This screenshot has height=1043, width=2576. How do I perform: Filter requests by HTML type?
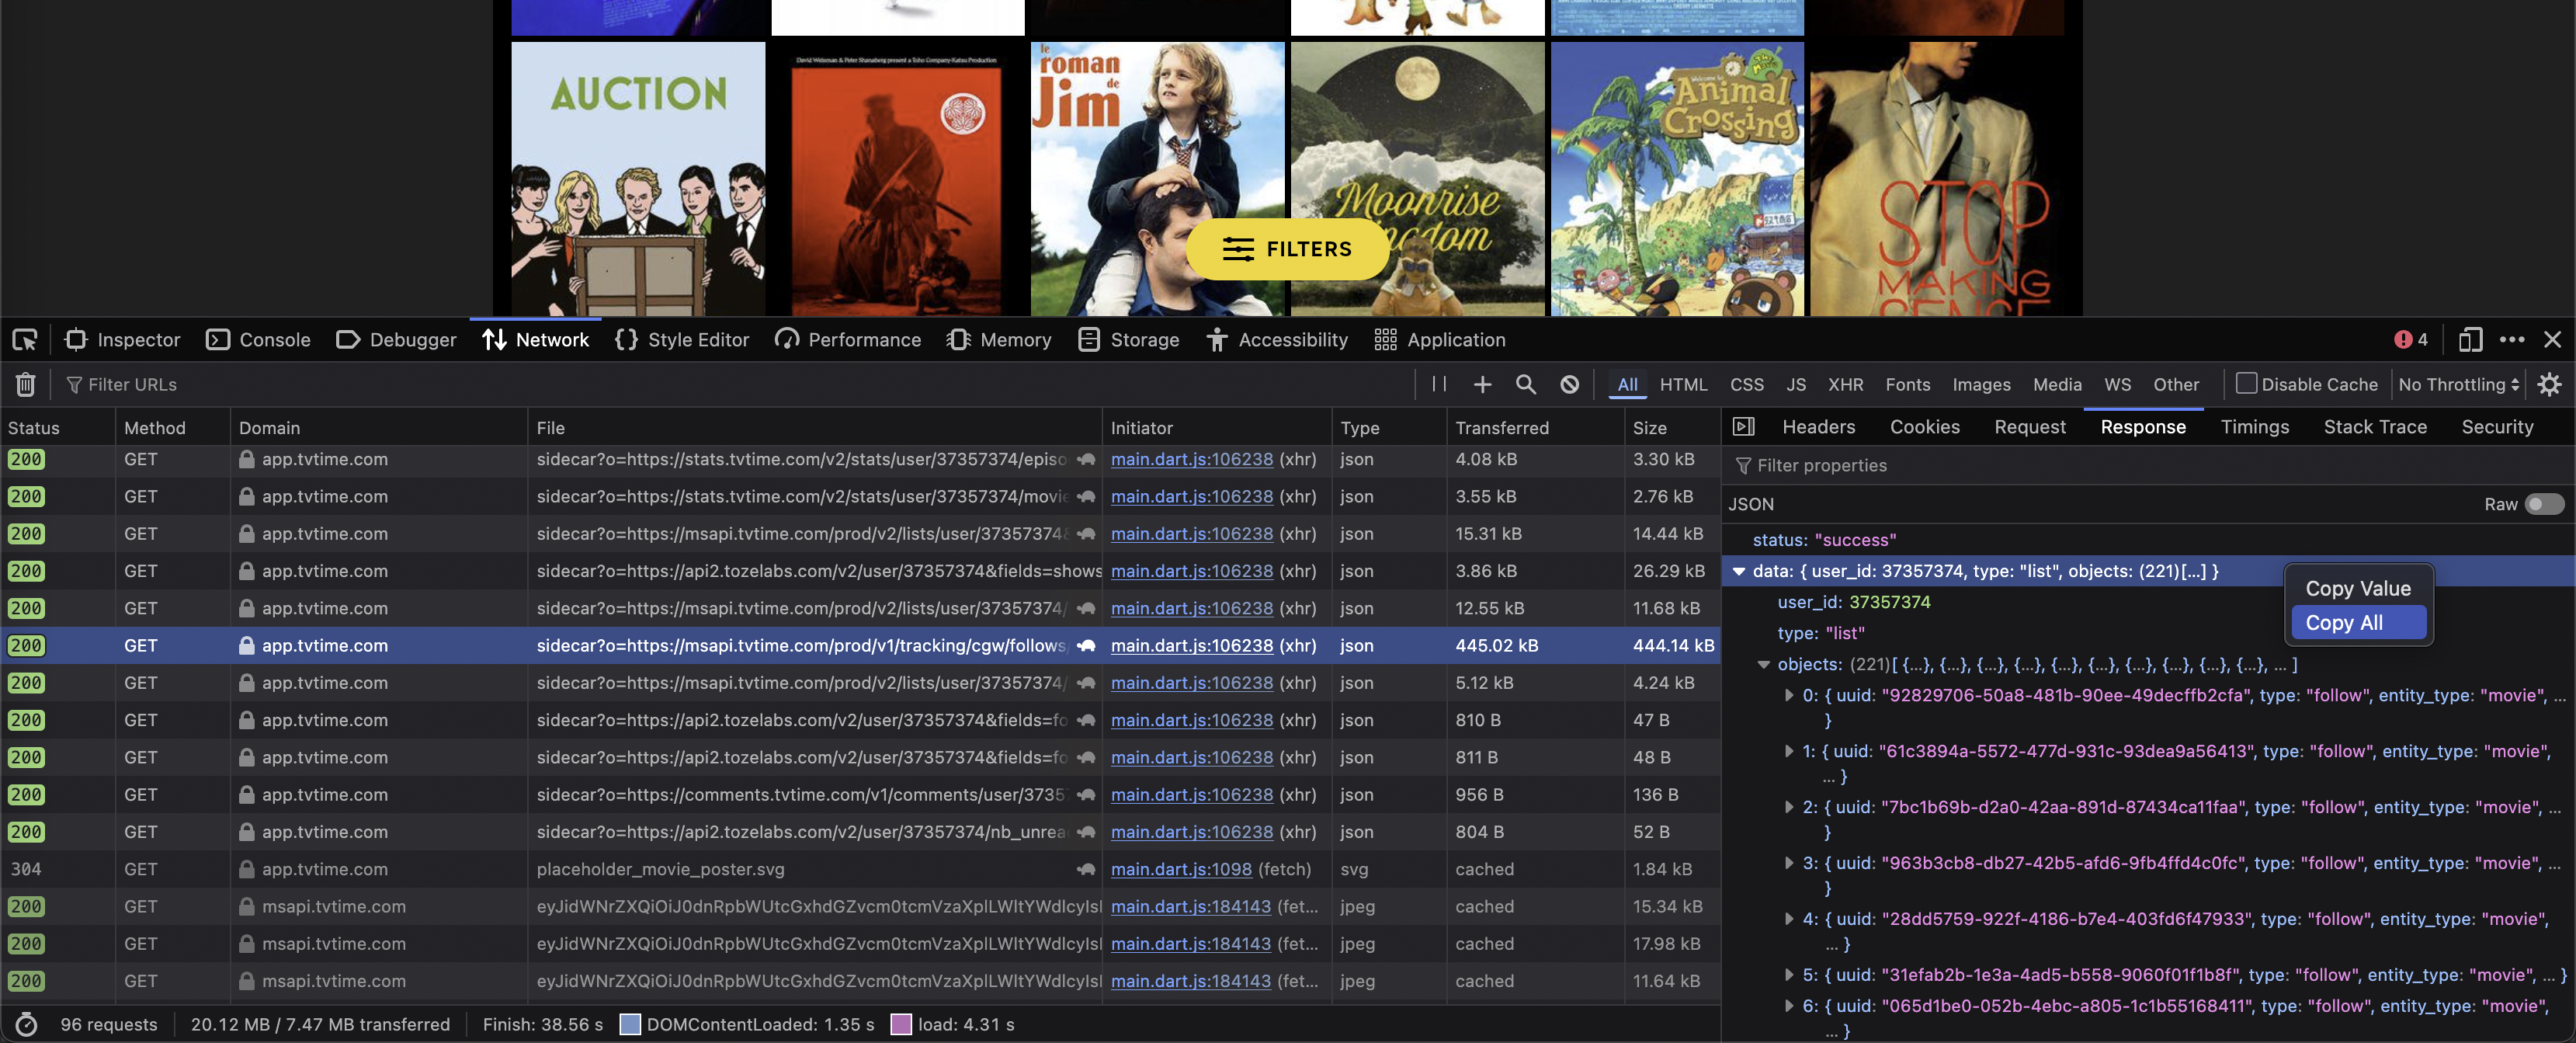(x=1683, y=384)
